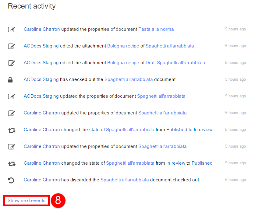The image size is (255, 210).
Task: Click edit icon beside Pasta alla norma update
Action: tap(12, 30)
